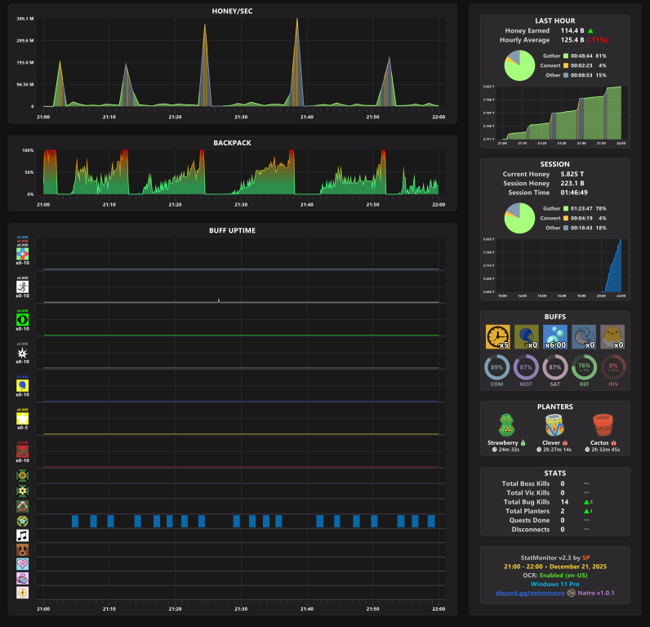Click the Strawberry planter icon

click(506, 425)
